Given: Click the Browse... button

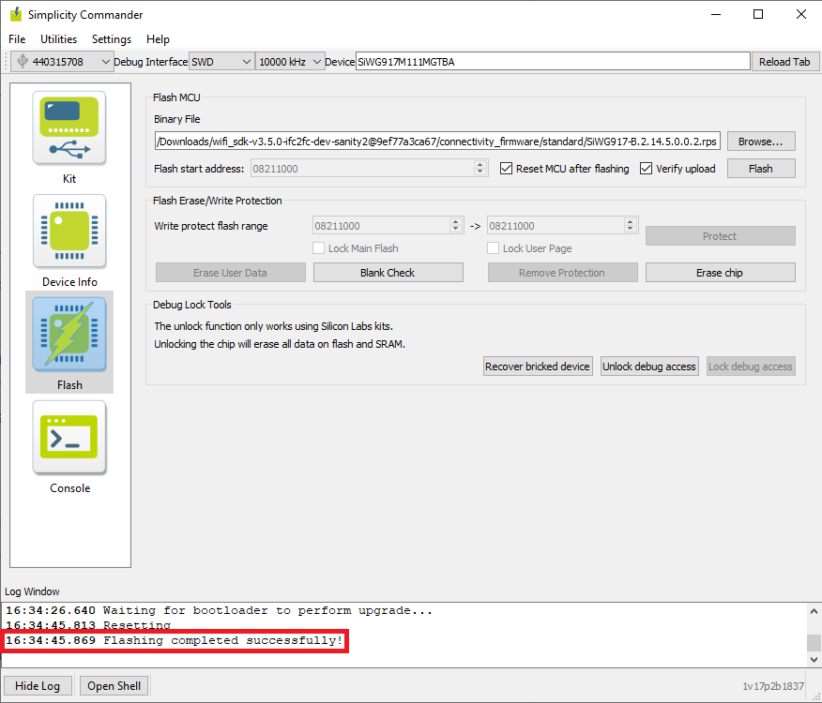Looking at the screenshot, I should [x=760, y=142].
